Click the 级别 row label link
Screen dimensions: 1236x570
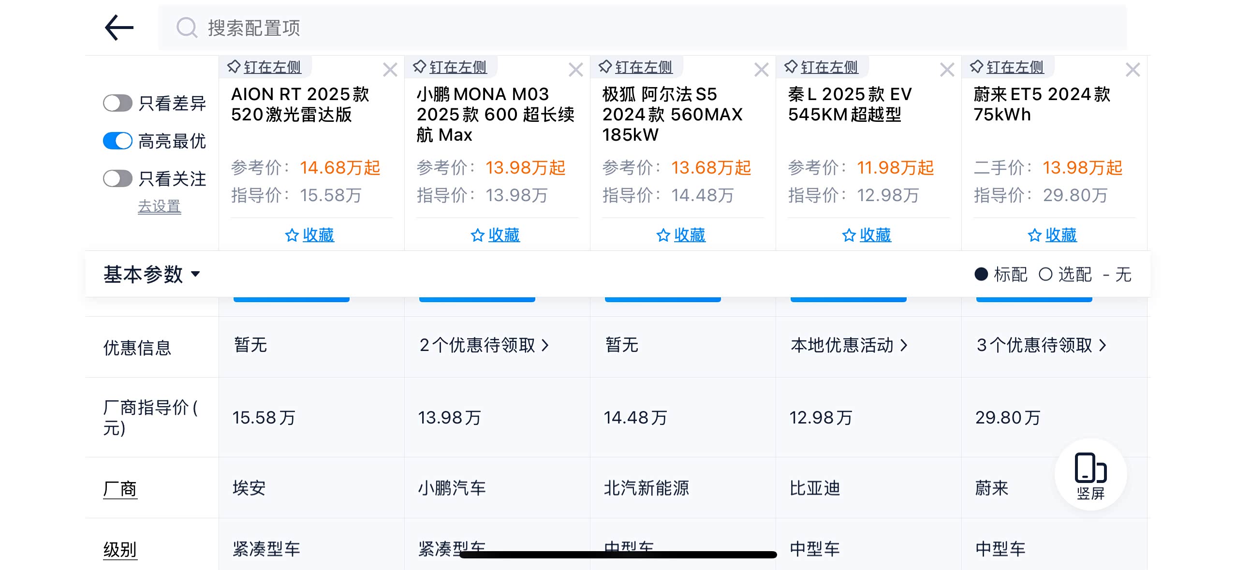120,550
